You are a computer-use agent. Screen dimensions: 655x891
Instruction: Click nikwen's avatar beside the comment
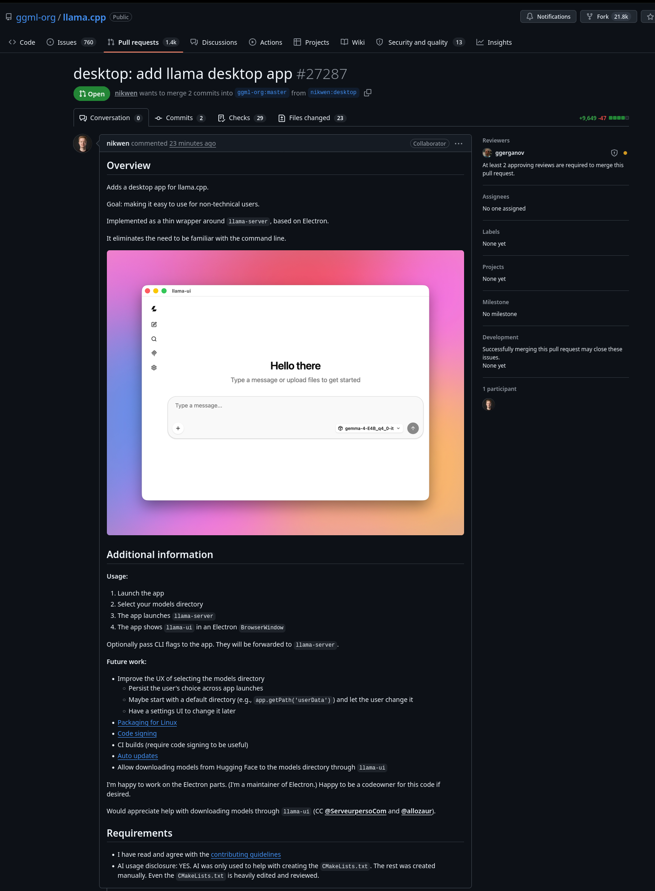point(83,143)
